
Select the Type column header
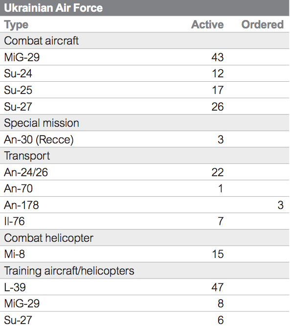(16, 25)
